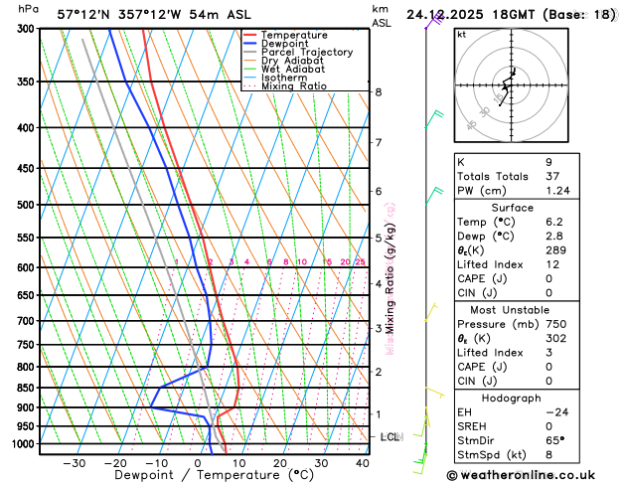Click the 'Most Unstable' section heading
This screenshot has height=483, width=625.
(x=510, y=310)
